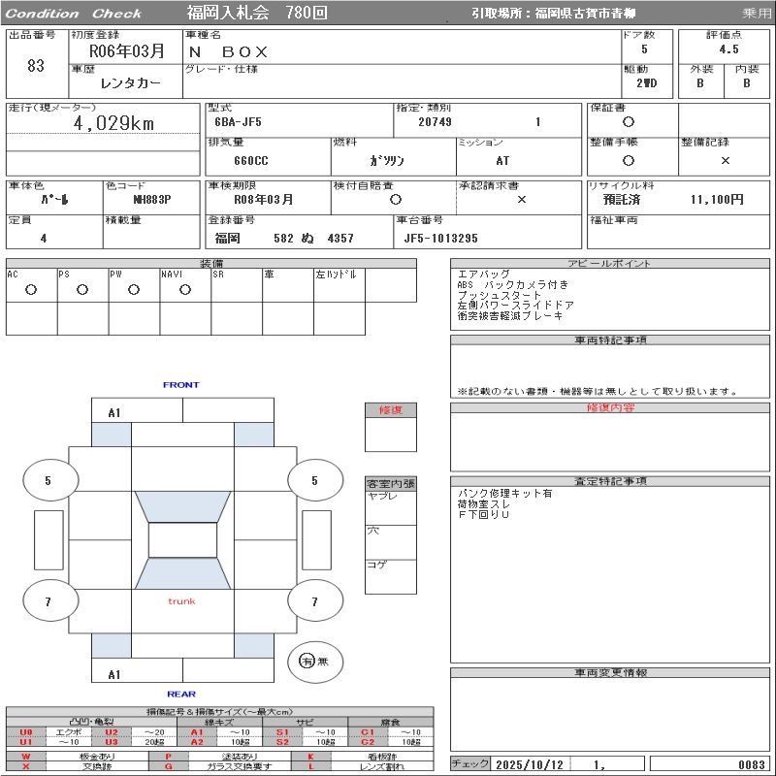
Task: Click the blue FRONT label
Action: (x=180, y=384)
